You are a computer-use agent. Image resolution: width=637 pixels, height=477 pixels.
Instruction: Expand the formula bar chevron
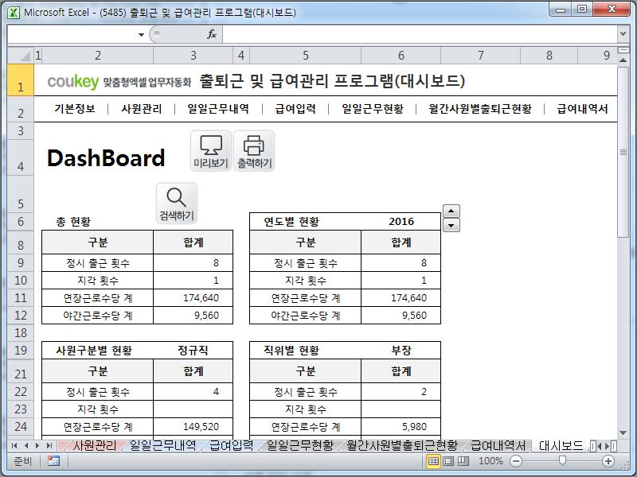[623, 34]
